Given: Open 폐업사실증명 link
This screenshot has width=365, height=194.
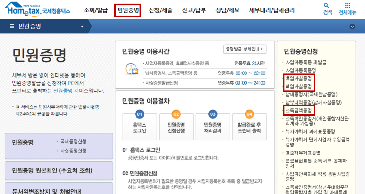Looking at the screenshot, I should [x=298, y=86].
